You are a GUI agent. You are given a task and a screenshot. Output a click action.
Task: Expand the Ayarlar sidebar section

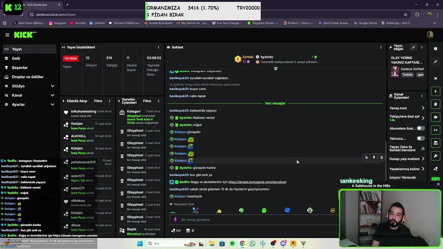(x=29, y=104)
